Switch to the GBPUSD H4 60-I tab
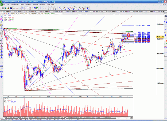This screenshot has height=121, width=167. pos(71,11)
